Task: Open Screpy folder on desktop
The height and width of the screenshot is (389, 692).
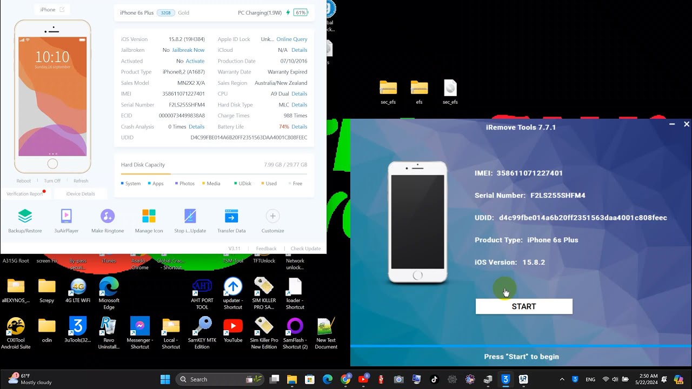Action: [x=47, y=290]
